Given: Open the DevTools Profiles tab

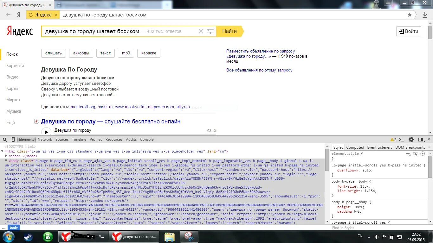Looking at the screenshot, I should pos(96,140).
